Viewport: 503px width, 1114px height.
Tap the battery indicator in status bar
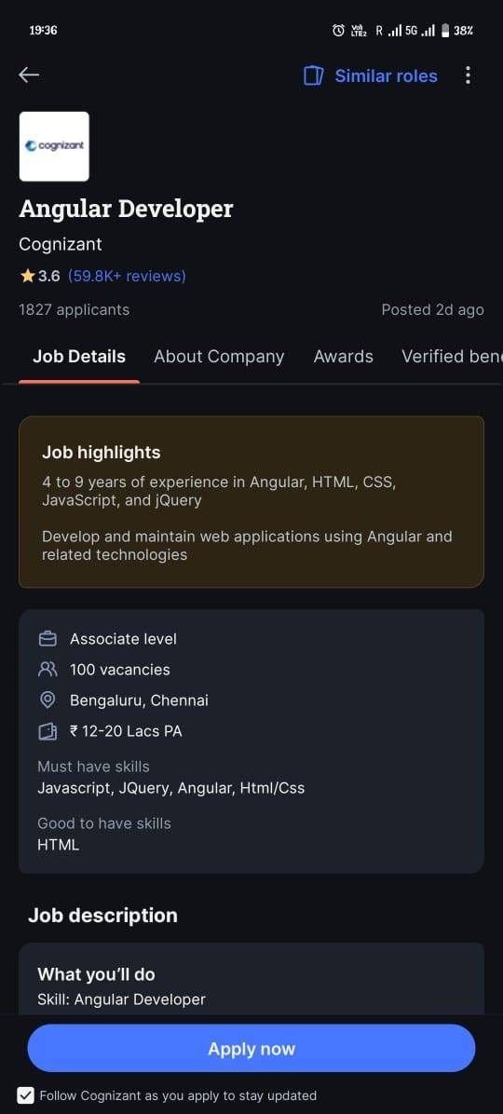tap(445, 31)
